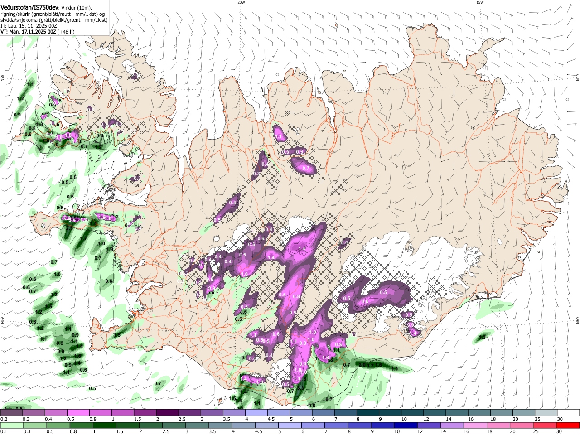Screen dimensions: 580x435
Task: Click the '0.7' value in the northern snow patch
Action: click(305, 169)
